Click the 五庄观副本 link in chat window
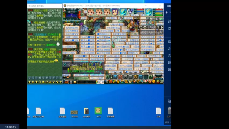The width and height of the screenshot is (229, 129). tap(41, 34)
